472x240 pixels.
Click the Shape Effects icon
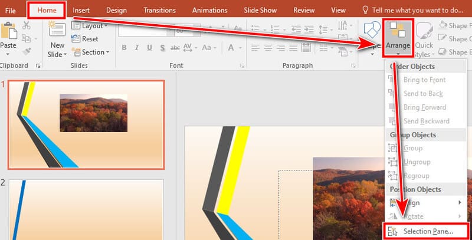tap(442, 52)
